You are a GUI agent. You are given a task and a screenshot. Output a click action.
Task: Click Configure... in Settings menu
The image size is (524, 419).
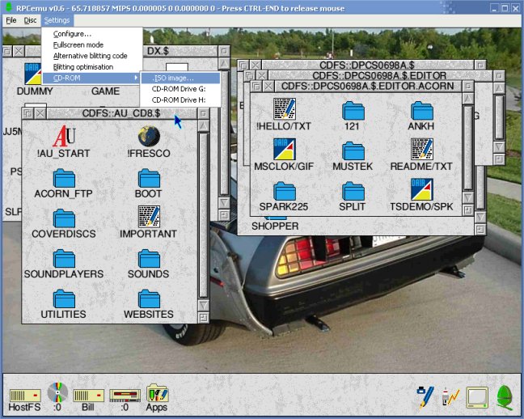point(72,34)
